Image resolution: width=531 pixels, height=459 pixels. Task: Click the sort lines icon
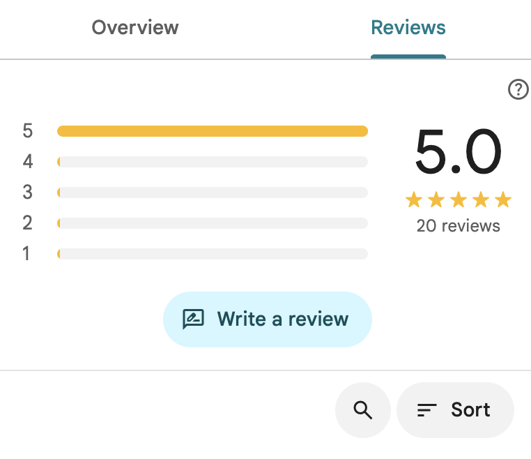pyautogui.click(x=426, y=410)
